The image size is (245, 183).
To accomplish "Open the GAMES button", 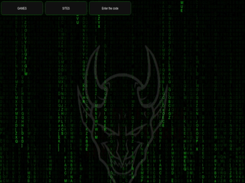I will [x=22, y=8].
